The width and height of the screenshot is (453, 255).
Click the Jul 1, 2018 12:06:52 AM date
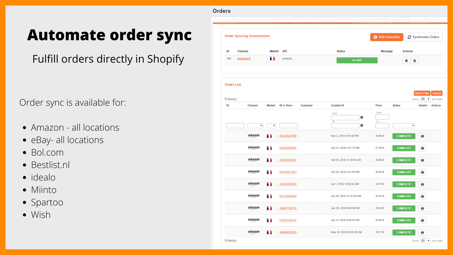345,184
